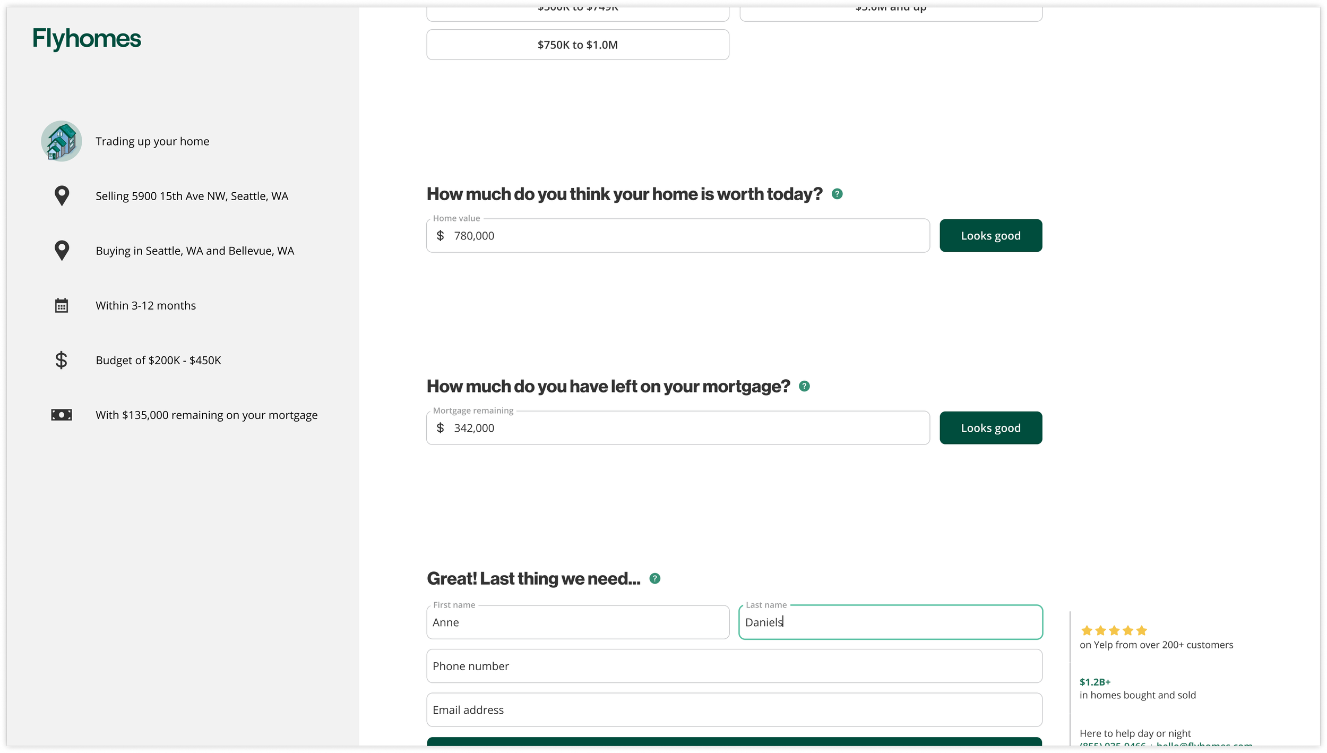Click the calendar icon beside Within 3-12 months
Image resolution: width=1327 pixels, height=753 pixels.
62,305
